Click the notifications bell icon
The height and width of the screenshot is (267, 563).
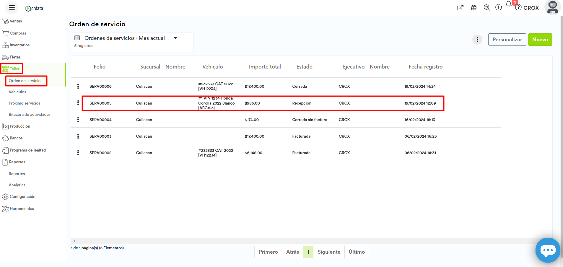point(508,4)
